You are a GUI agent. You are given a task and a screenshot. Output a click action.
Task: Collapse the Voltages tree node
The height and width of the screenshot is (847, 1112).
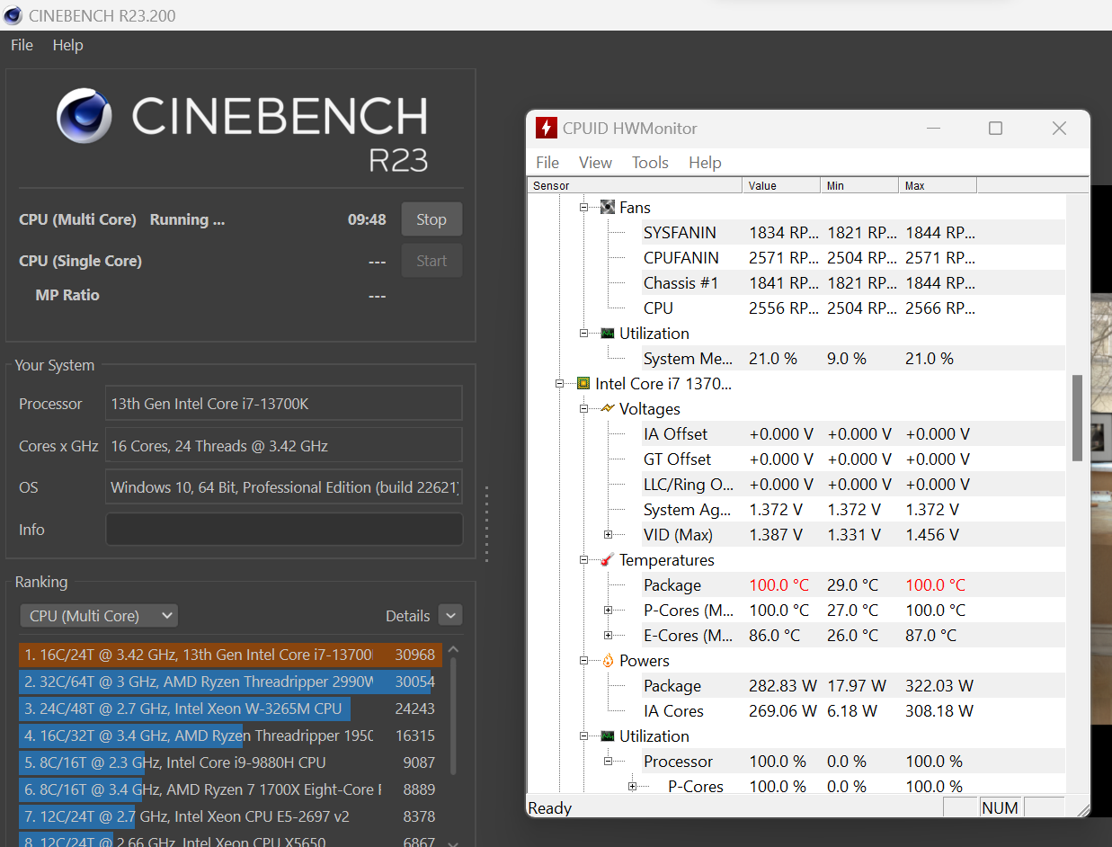583,408
